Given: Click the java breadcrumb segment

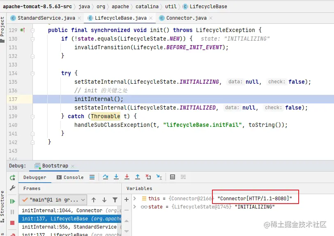Looking at the screenshot, I should pos(84,7).
